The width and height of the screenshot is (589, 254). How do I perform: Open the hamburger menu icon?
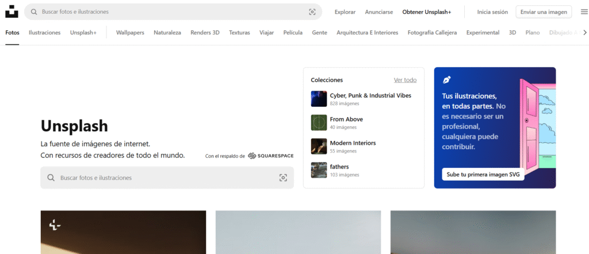pos(584,12)
